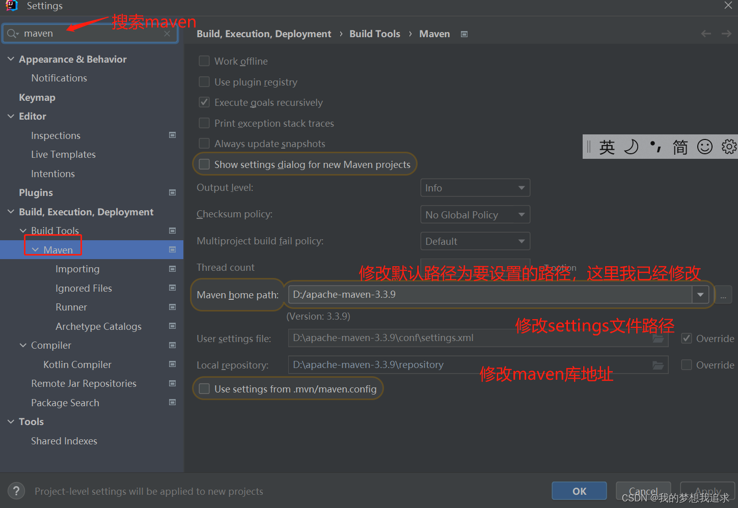The image size is (738, 508).
Task: Open Maven home path dropdown arrow
Action: point(700,295)
